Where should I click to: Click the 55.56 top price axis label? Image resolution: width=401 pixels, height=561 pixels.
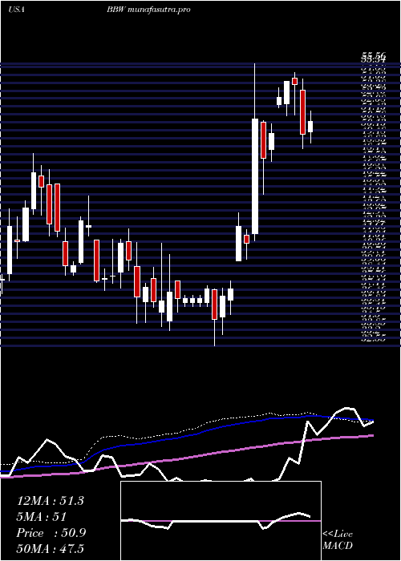(374, 56)
